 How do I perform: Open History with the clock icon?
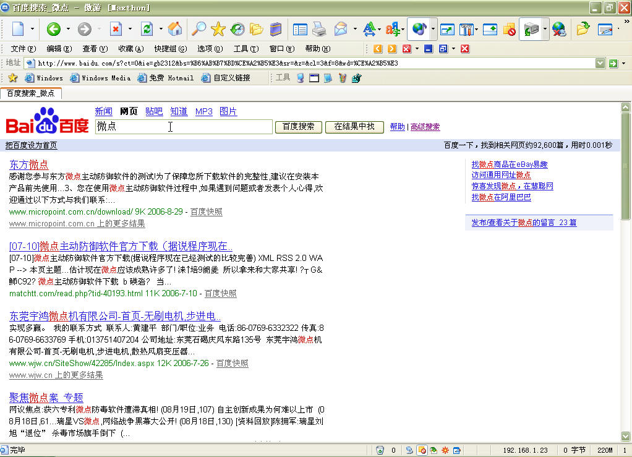click(237, 29)
